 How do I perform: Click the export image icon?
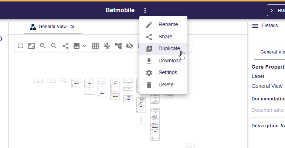77,46
